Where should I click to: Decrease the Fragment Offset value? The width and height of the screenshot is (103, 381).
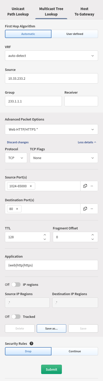point(93,239)
